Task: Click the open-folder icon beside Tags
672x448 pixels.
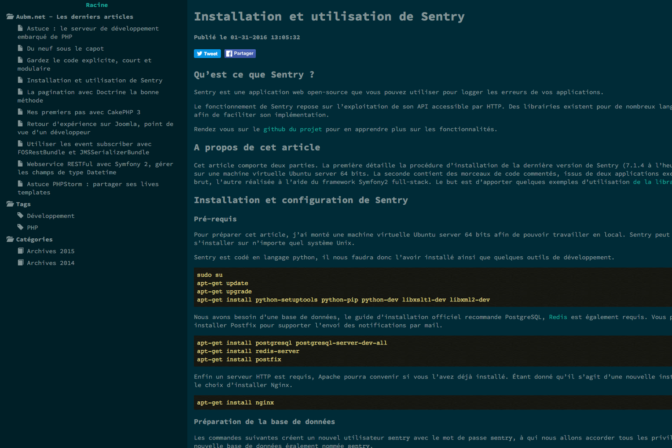Action: [10, 204]
